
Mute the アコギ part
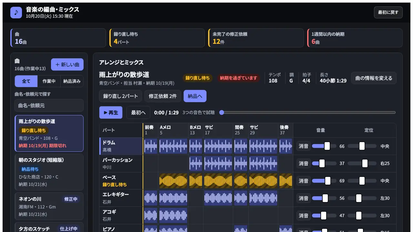[x=304, y=216]
